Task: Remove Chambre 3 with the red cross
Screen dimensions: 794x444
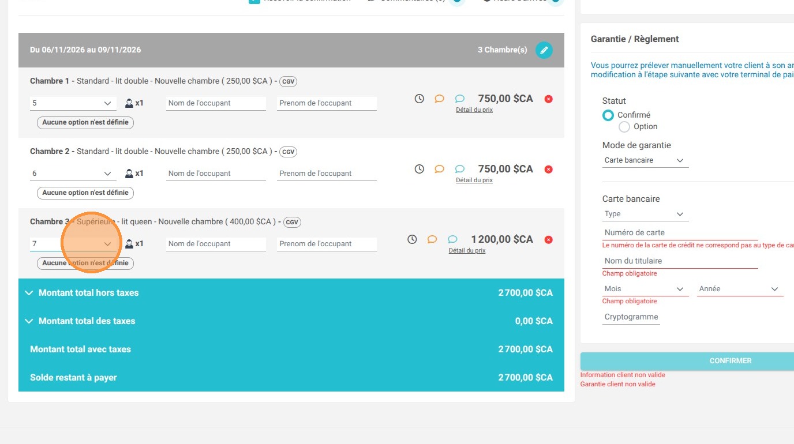Action: pyautogui.click(x=549, y=239)
